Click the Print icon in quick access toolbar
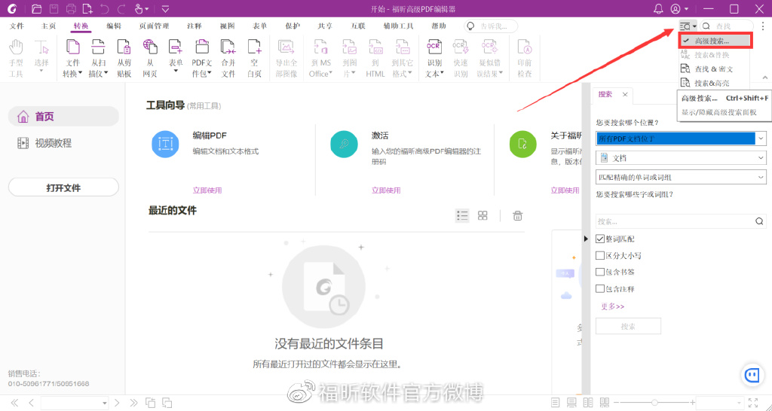 coord(71,9)
